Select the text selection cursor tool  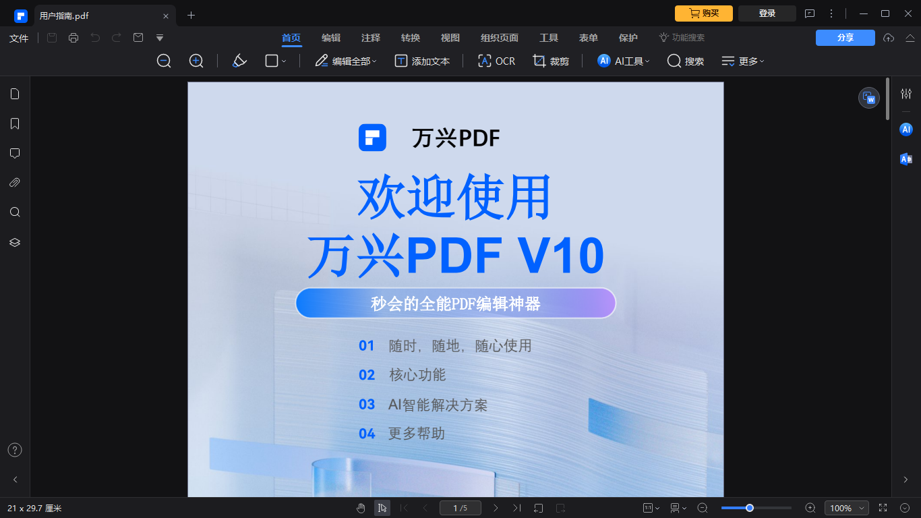(x=382, y=507)
